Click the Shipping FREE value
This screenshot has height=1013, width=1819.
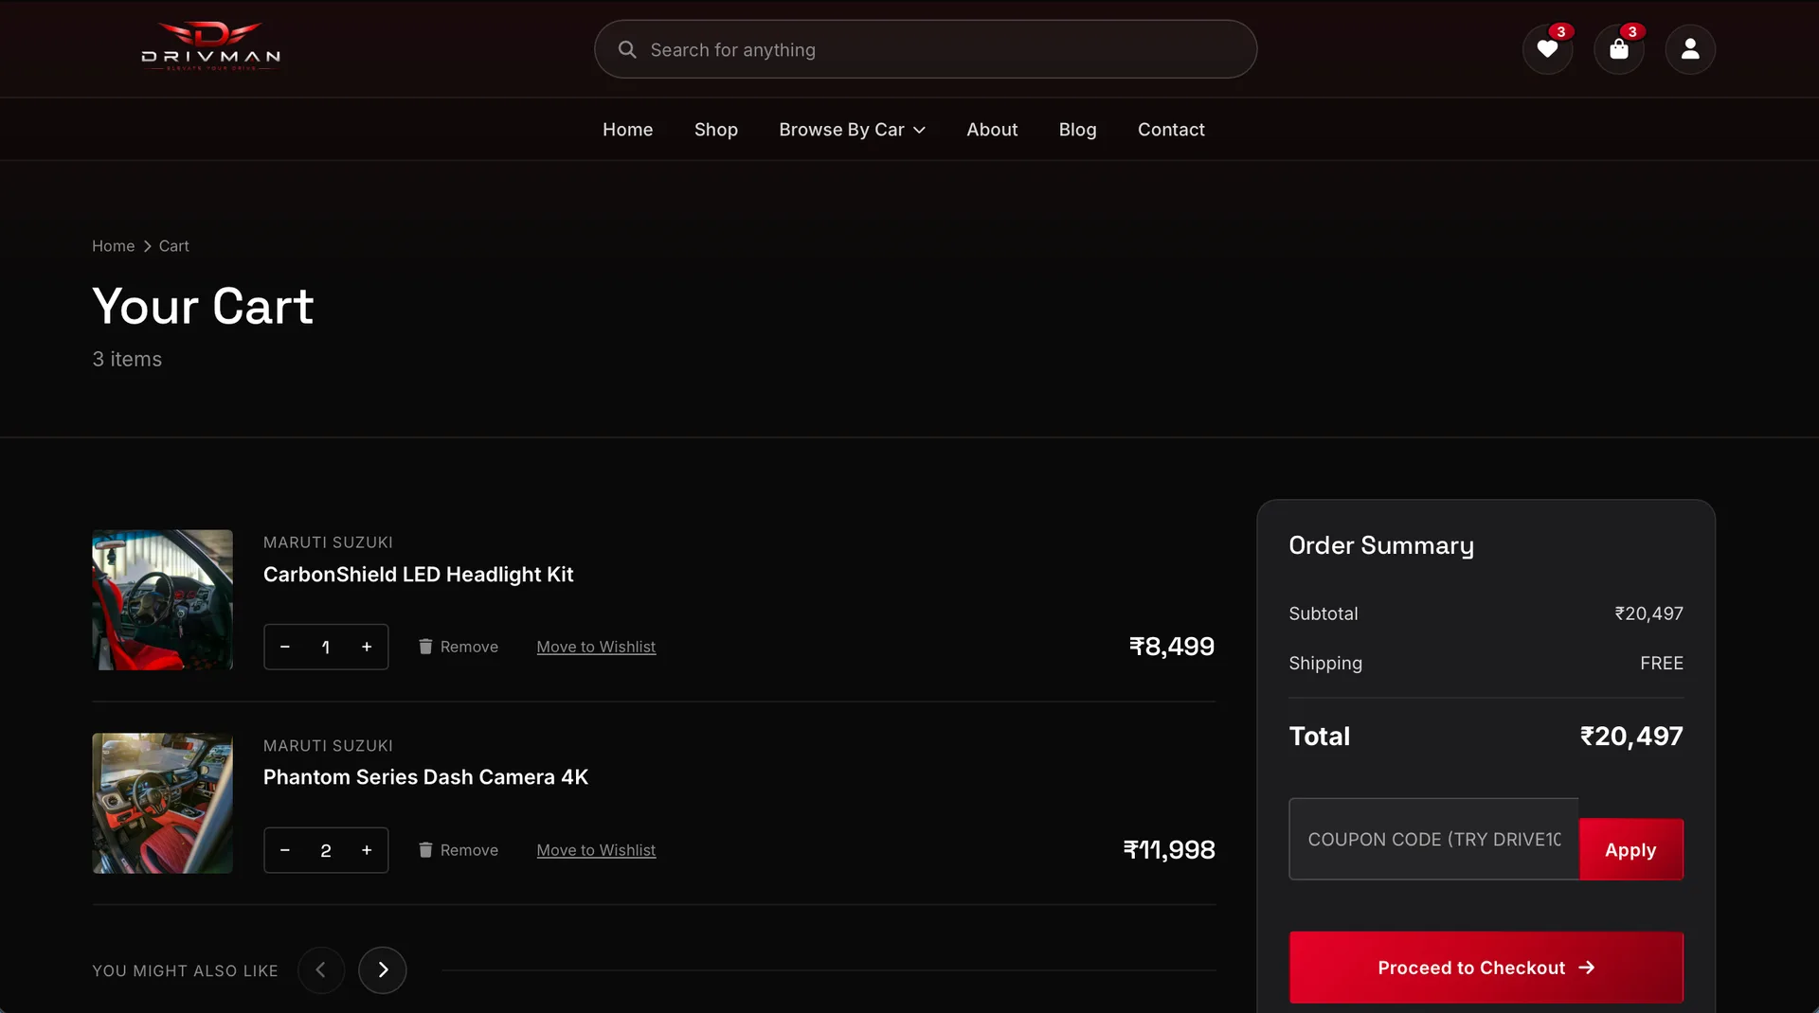pyautogui.click(x=1662, y=664)
